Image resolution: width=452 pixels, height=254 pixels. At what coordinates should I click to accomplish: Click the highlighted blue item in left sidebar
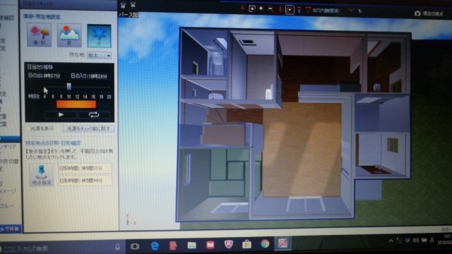coord(10,139)
